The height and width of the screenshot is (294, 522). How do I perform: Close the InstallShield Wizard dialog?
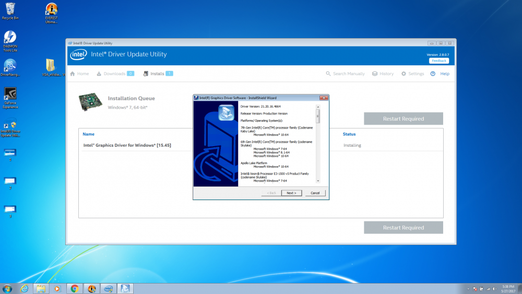coord(324,98)
